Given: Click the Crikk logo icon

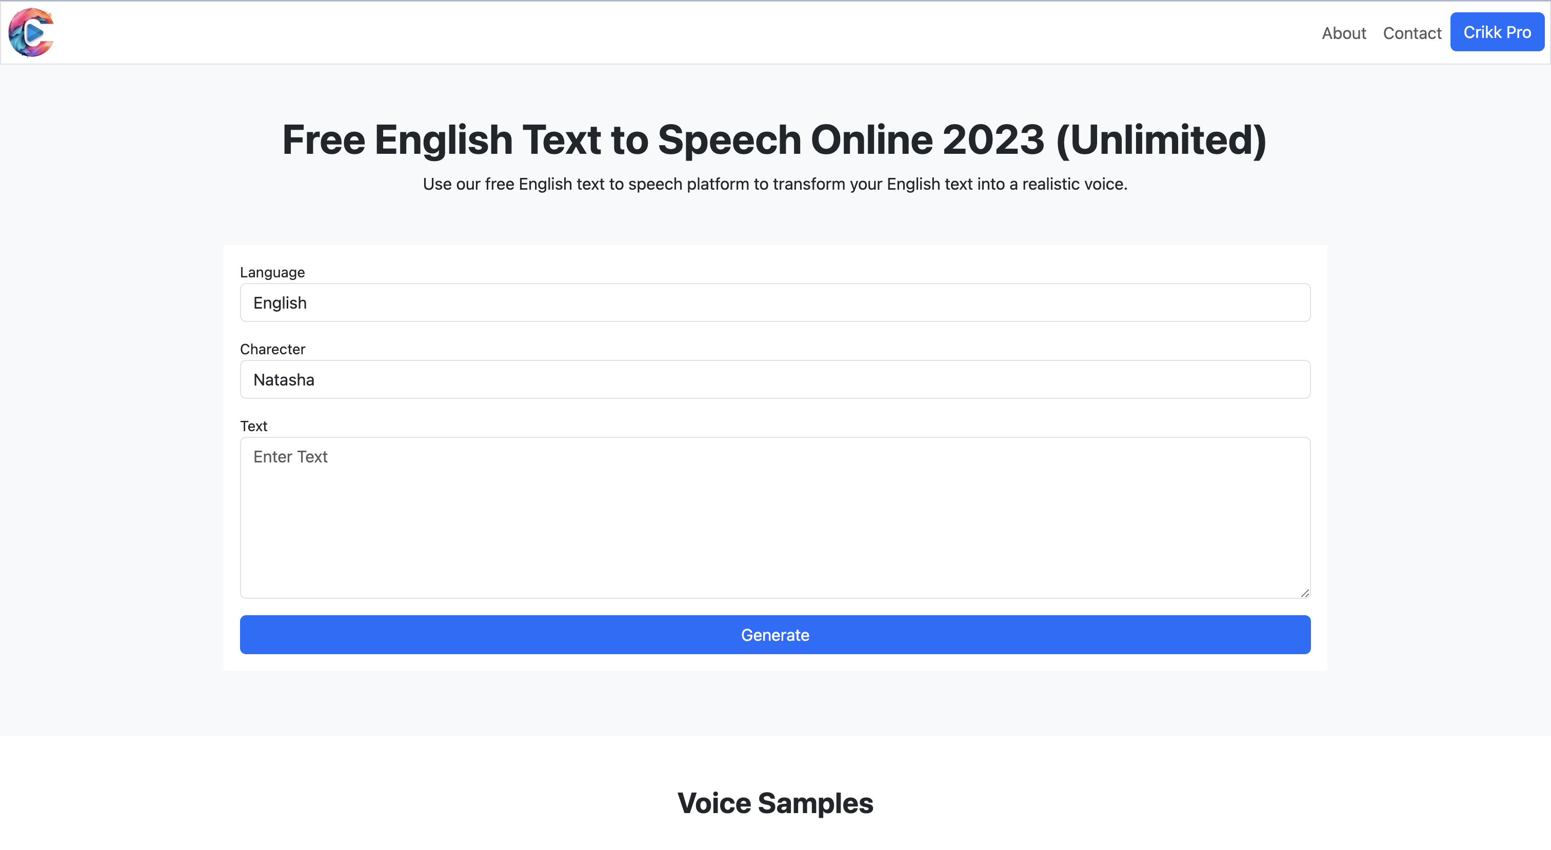Looking at the screenshot, I should (x=31, y=32).
